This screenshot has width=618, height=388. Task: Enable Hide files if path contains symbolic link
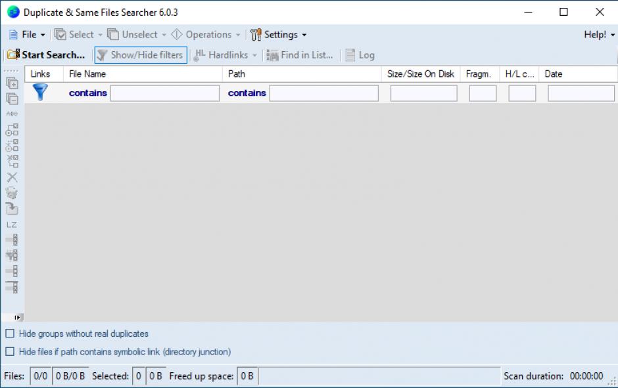pos(10,351)
